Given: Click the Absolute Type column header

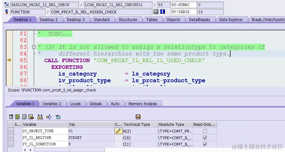Looking at the screenshot, I should tap(175, 124).
